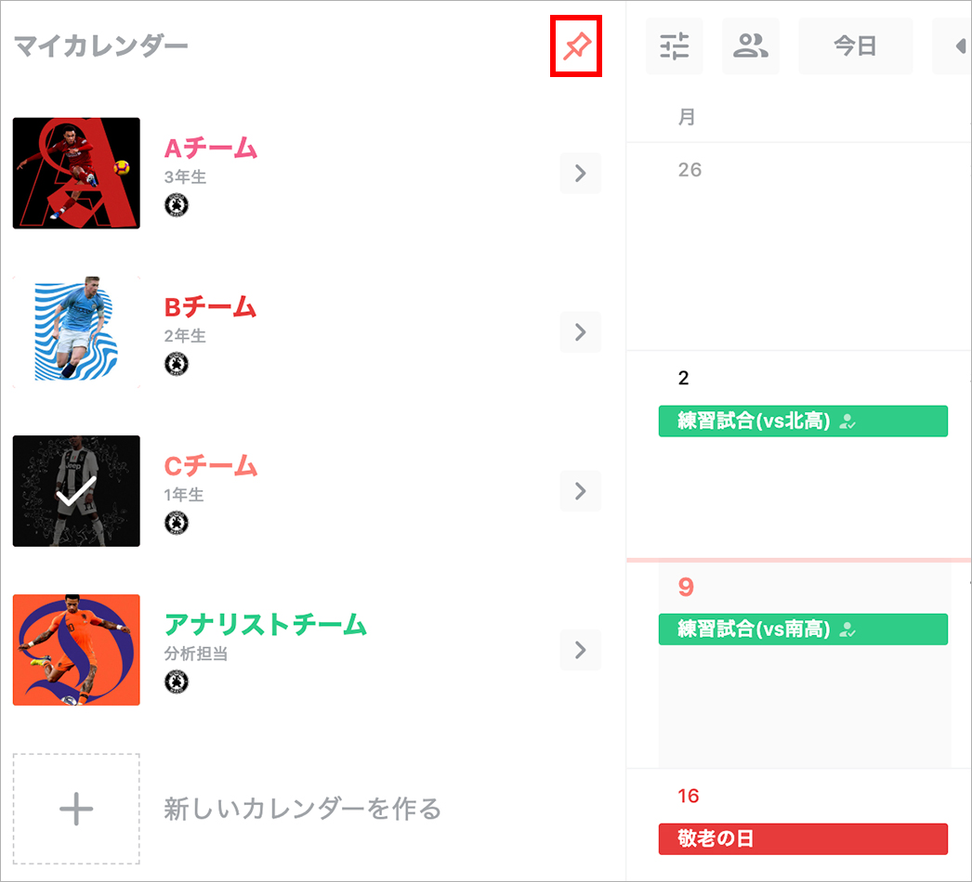Expand アナリストチーム details chevron
Screen dimensions: 972x882
tap(580, 650)
